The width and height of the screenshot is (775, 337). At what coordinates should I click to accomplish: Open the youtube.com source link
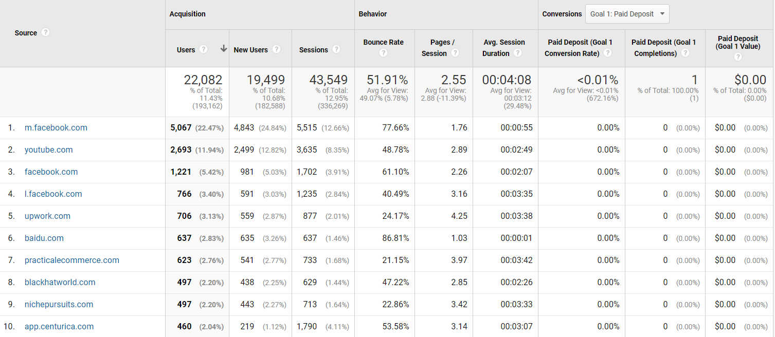coord(49,150)
